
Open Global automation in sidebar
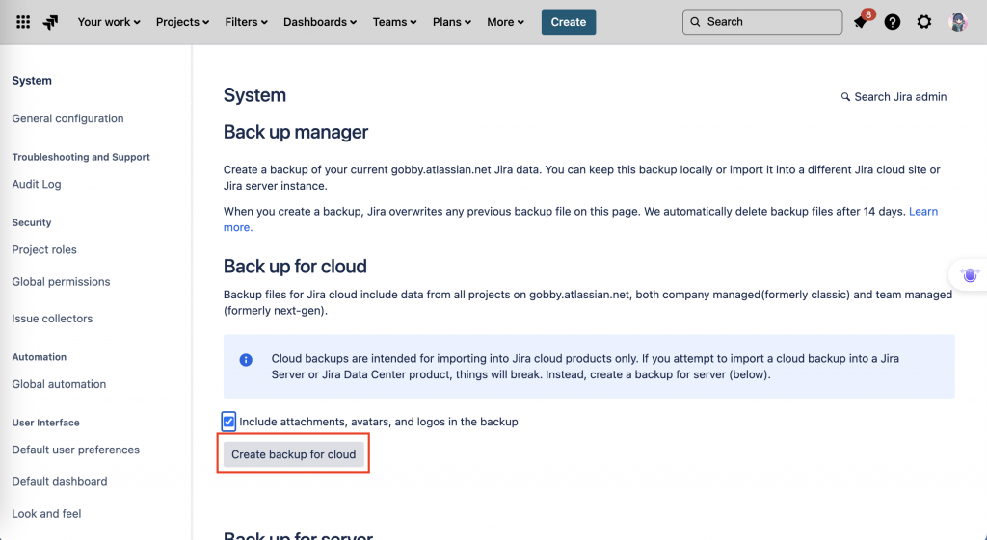coord(59,384)
